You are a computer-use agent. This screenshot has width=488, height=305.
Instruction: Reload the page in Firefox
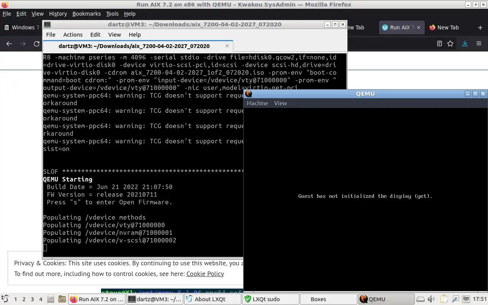click(x=37, y=43)
